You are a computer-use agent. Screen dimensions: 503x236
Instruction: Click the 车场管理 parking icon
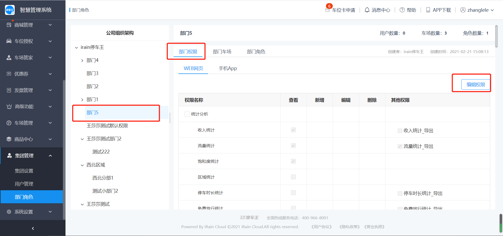[x=9, y=123]
